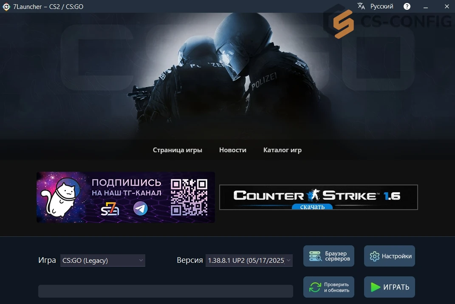The height and width of the screenshot is (304, 455).
Task: Open the help question mark icon
Action: pos(407,6)
